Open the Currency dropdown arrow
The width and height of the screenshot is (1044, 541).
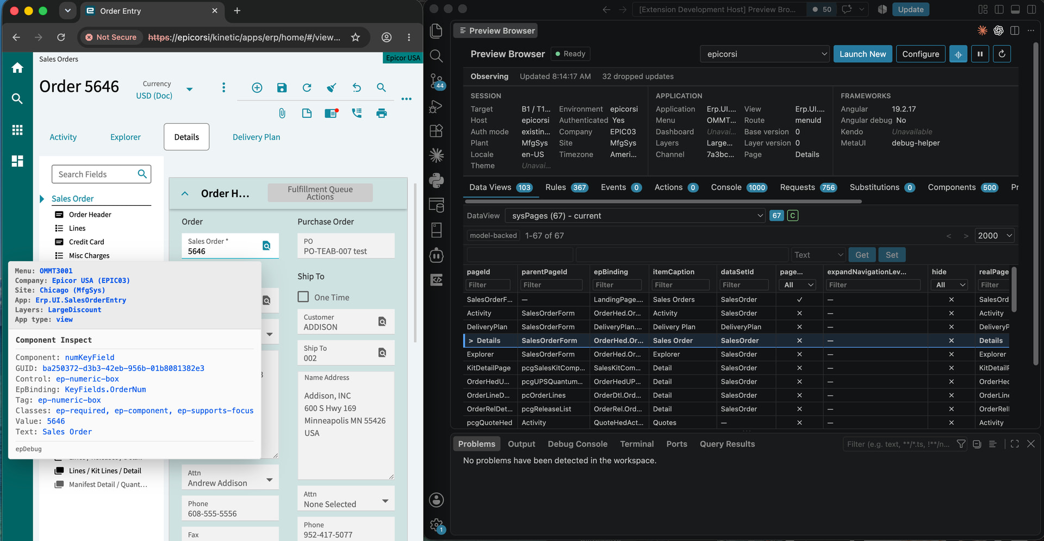click(189, 89)
